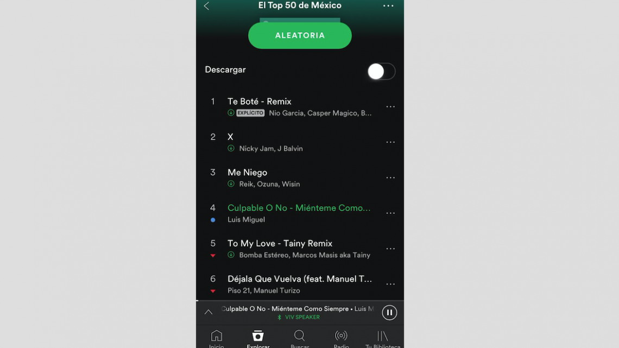Open more options for Déjala Que Vuelva
This screenshot has height=348, width=619.
tap(390, 284)
